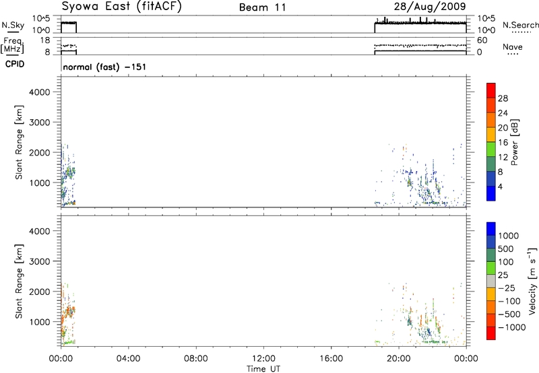
Task: Click the velocity colorbar '500' tick label
Action: pyautogui.click(x=505, y=248)
